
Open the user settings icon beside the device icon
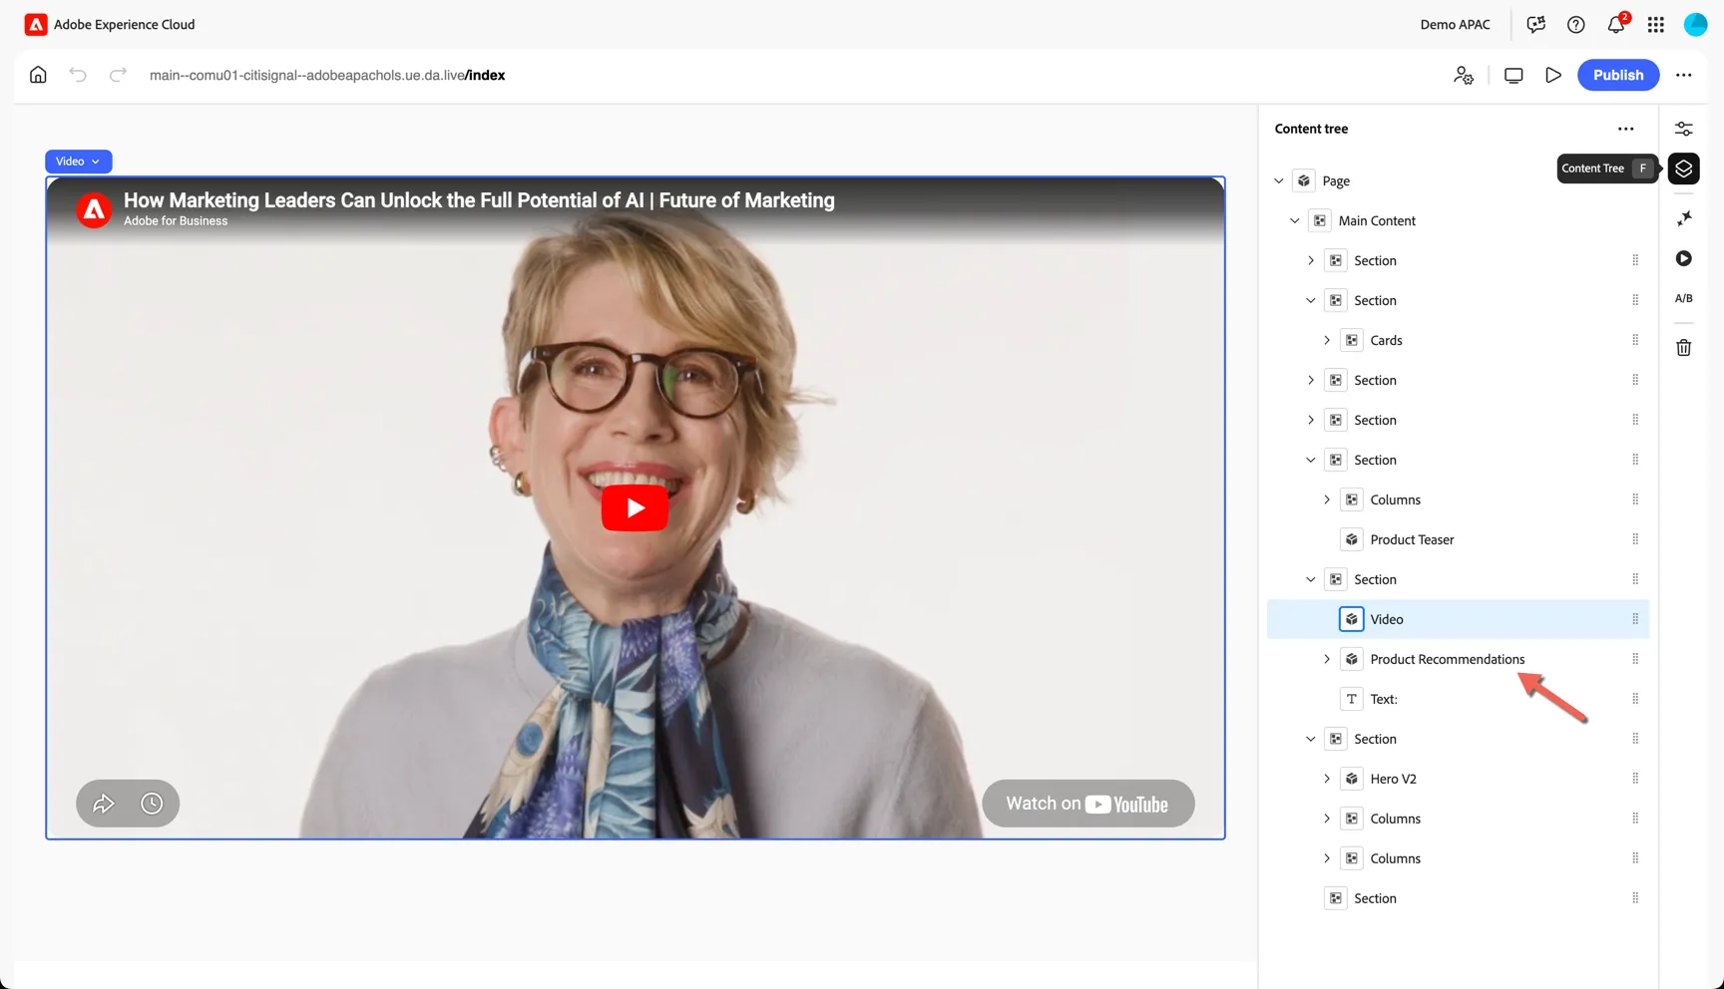coord(1464,75)
